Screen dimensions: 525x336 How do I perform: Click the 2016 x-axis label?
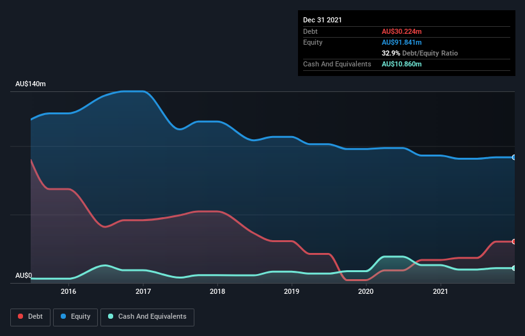tap(68, 291)
